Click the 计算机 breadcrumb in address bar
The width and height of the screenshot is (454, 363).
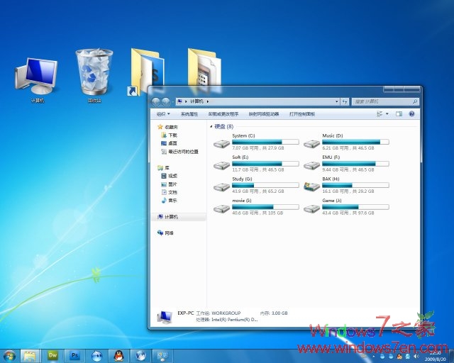(x=196, y=101)
